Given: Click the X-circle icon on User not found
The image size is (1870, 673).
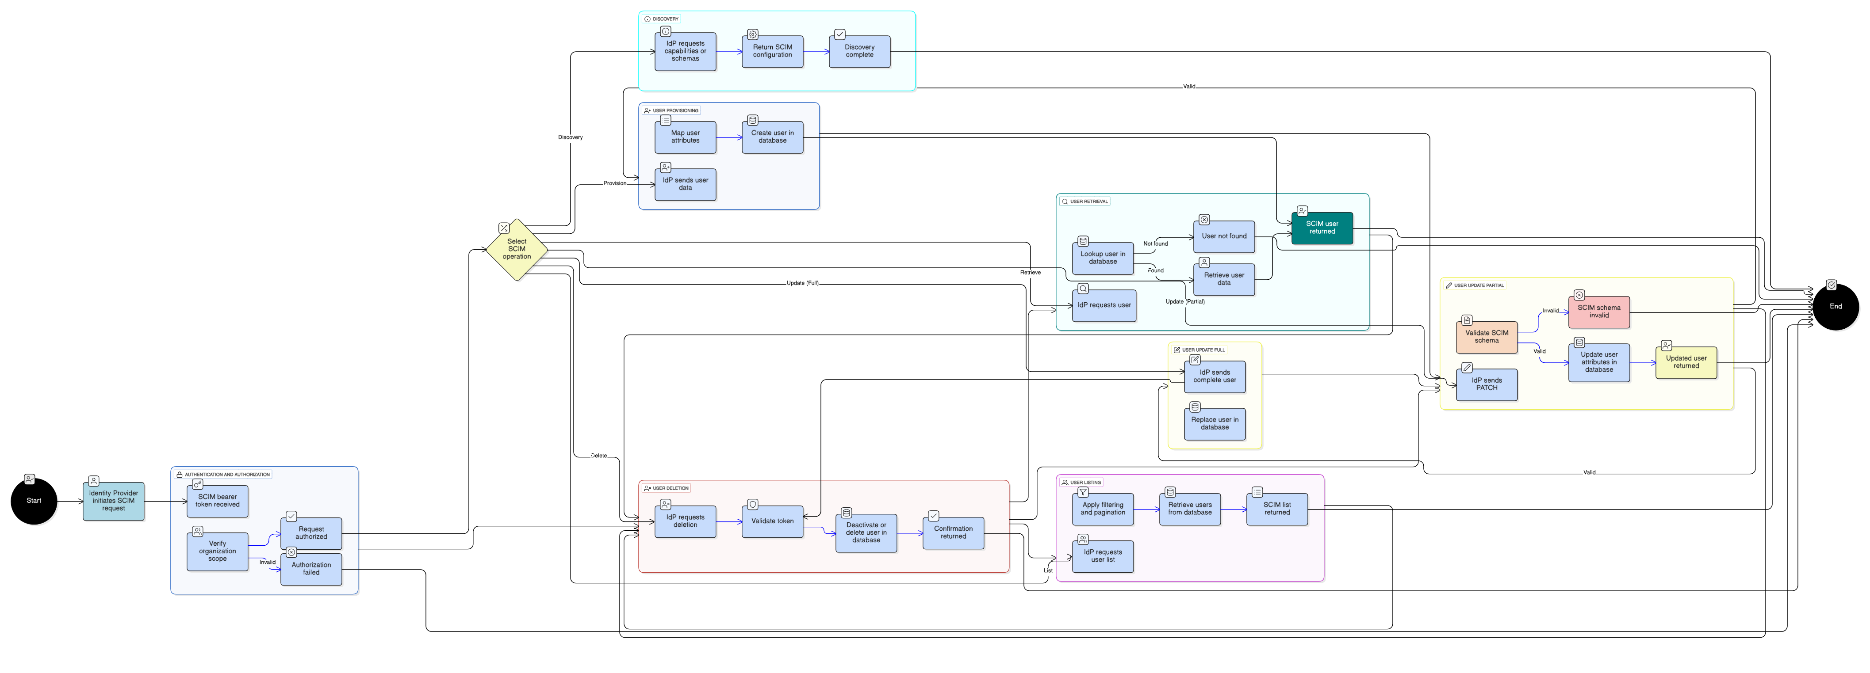Looking at the screenshot, I should 1204,220.
